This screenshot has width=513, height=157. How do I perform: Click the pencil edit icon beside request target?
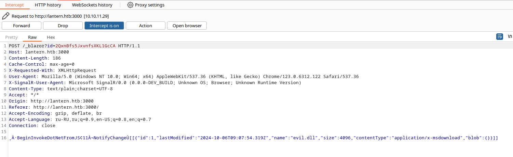point(5,16)
